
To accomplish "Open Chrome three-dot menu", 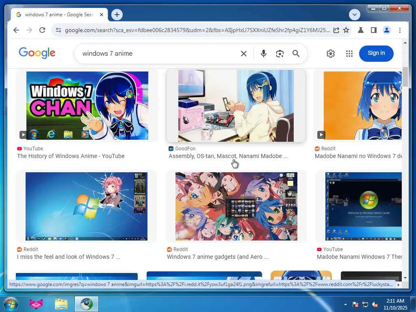I will pos(400,30).
